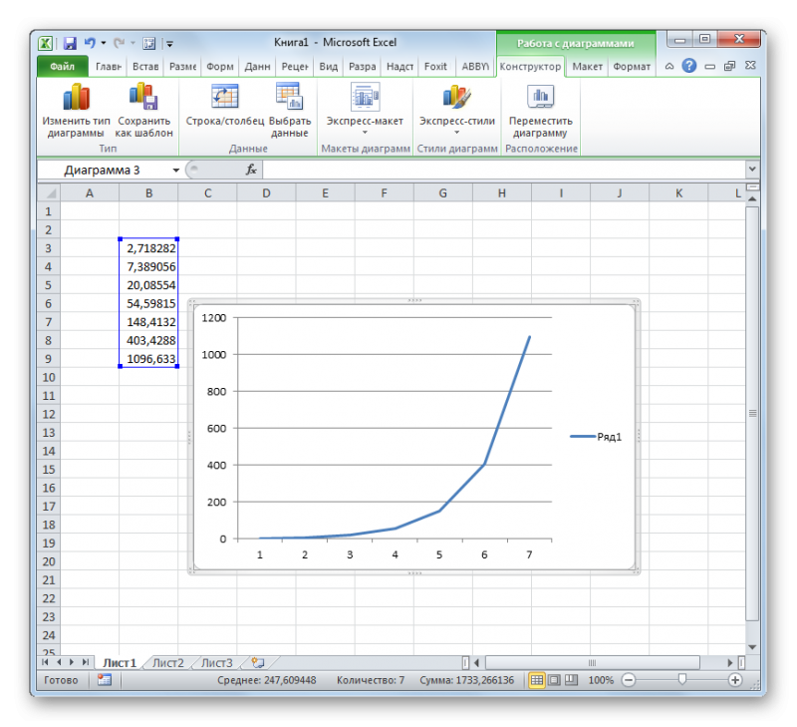
Task: Select column D header
Action: (x=266, y=193)
